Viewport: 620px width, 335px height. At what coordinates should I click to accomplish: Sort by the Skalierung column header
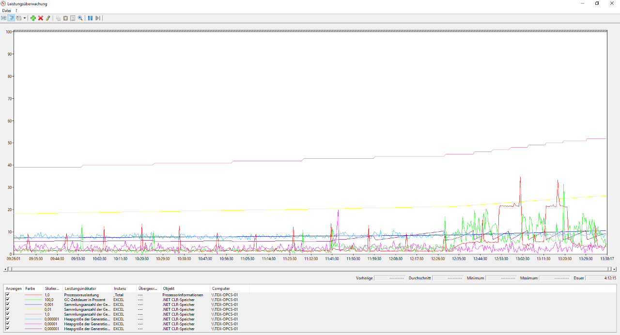tap(52, 289)
